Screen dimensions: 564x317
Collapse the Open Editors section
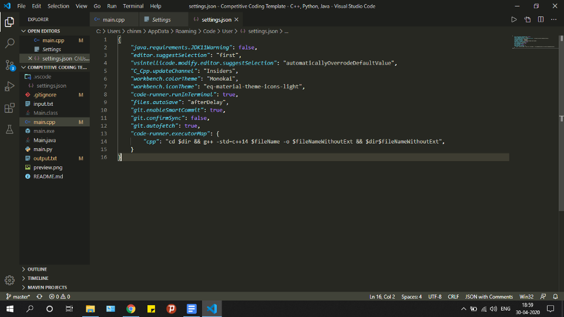tap(43, 31)
